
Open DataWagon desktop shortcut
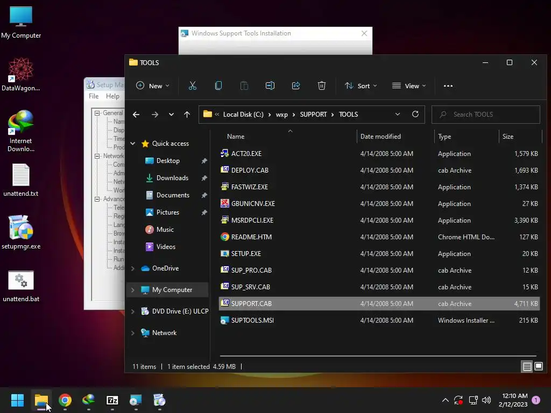click(21, 74)
